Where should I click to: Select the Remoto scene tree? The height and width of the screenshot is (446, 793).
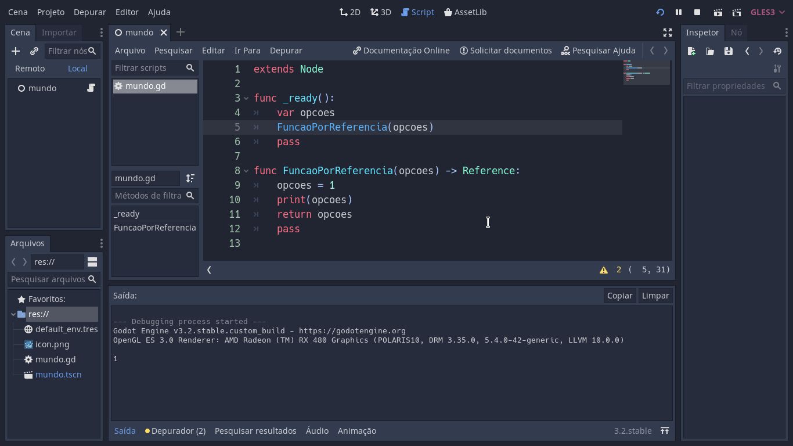point(30,69)
